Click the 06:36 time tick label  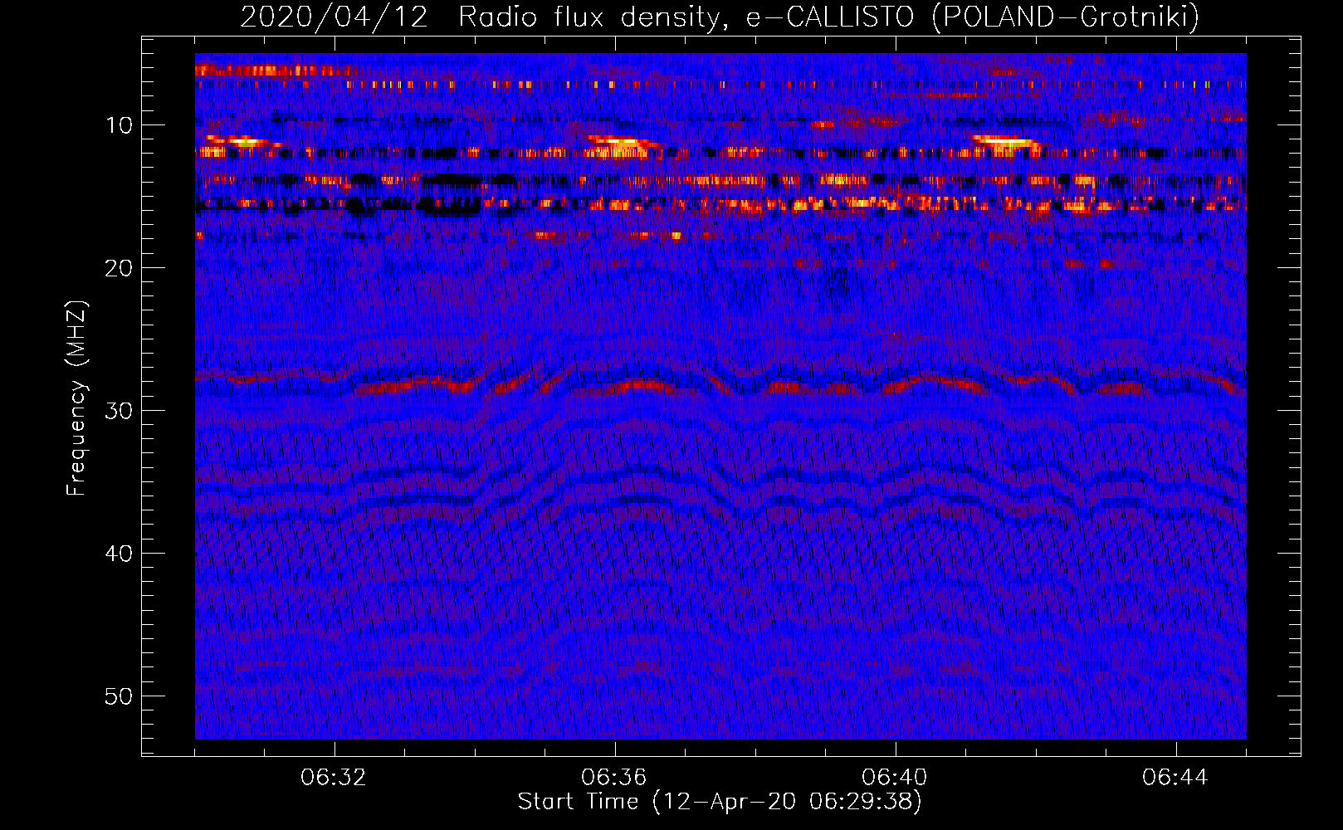pos(614,778)
